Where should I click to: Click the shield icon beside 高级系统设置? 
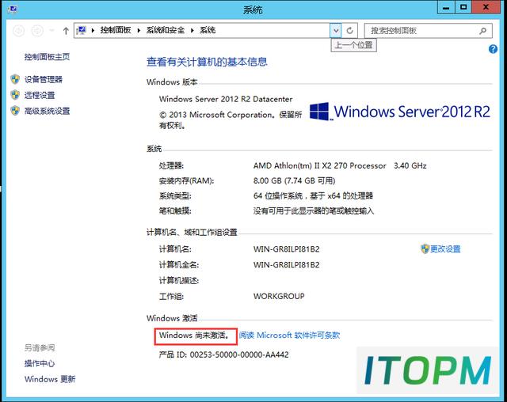(x=15, y=111)
